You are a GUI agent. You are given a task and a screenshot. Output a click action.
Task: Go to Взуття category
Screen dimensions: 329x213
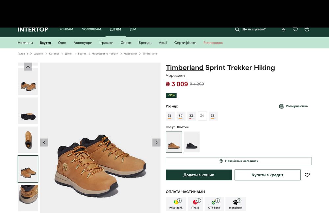[x=45, y=43]
